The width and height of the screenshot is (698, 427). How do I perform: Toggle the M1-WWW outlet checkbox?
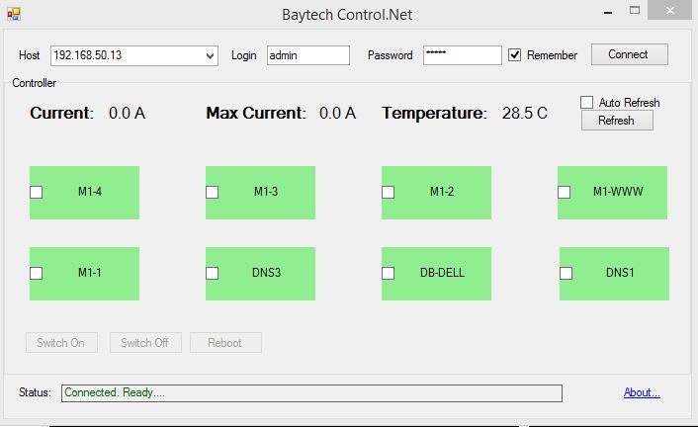(x=565, y=192)
